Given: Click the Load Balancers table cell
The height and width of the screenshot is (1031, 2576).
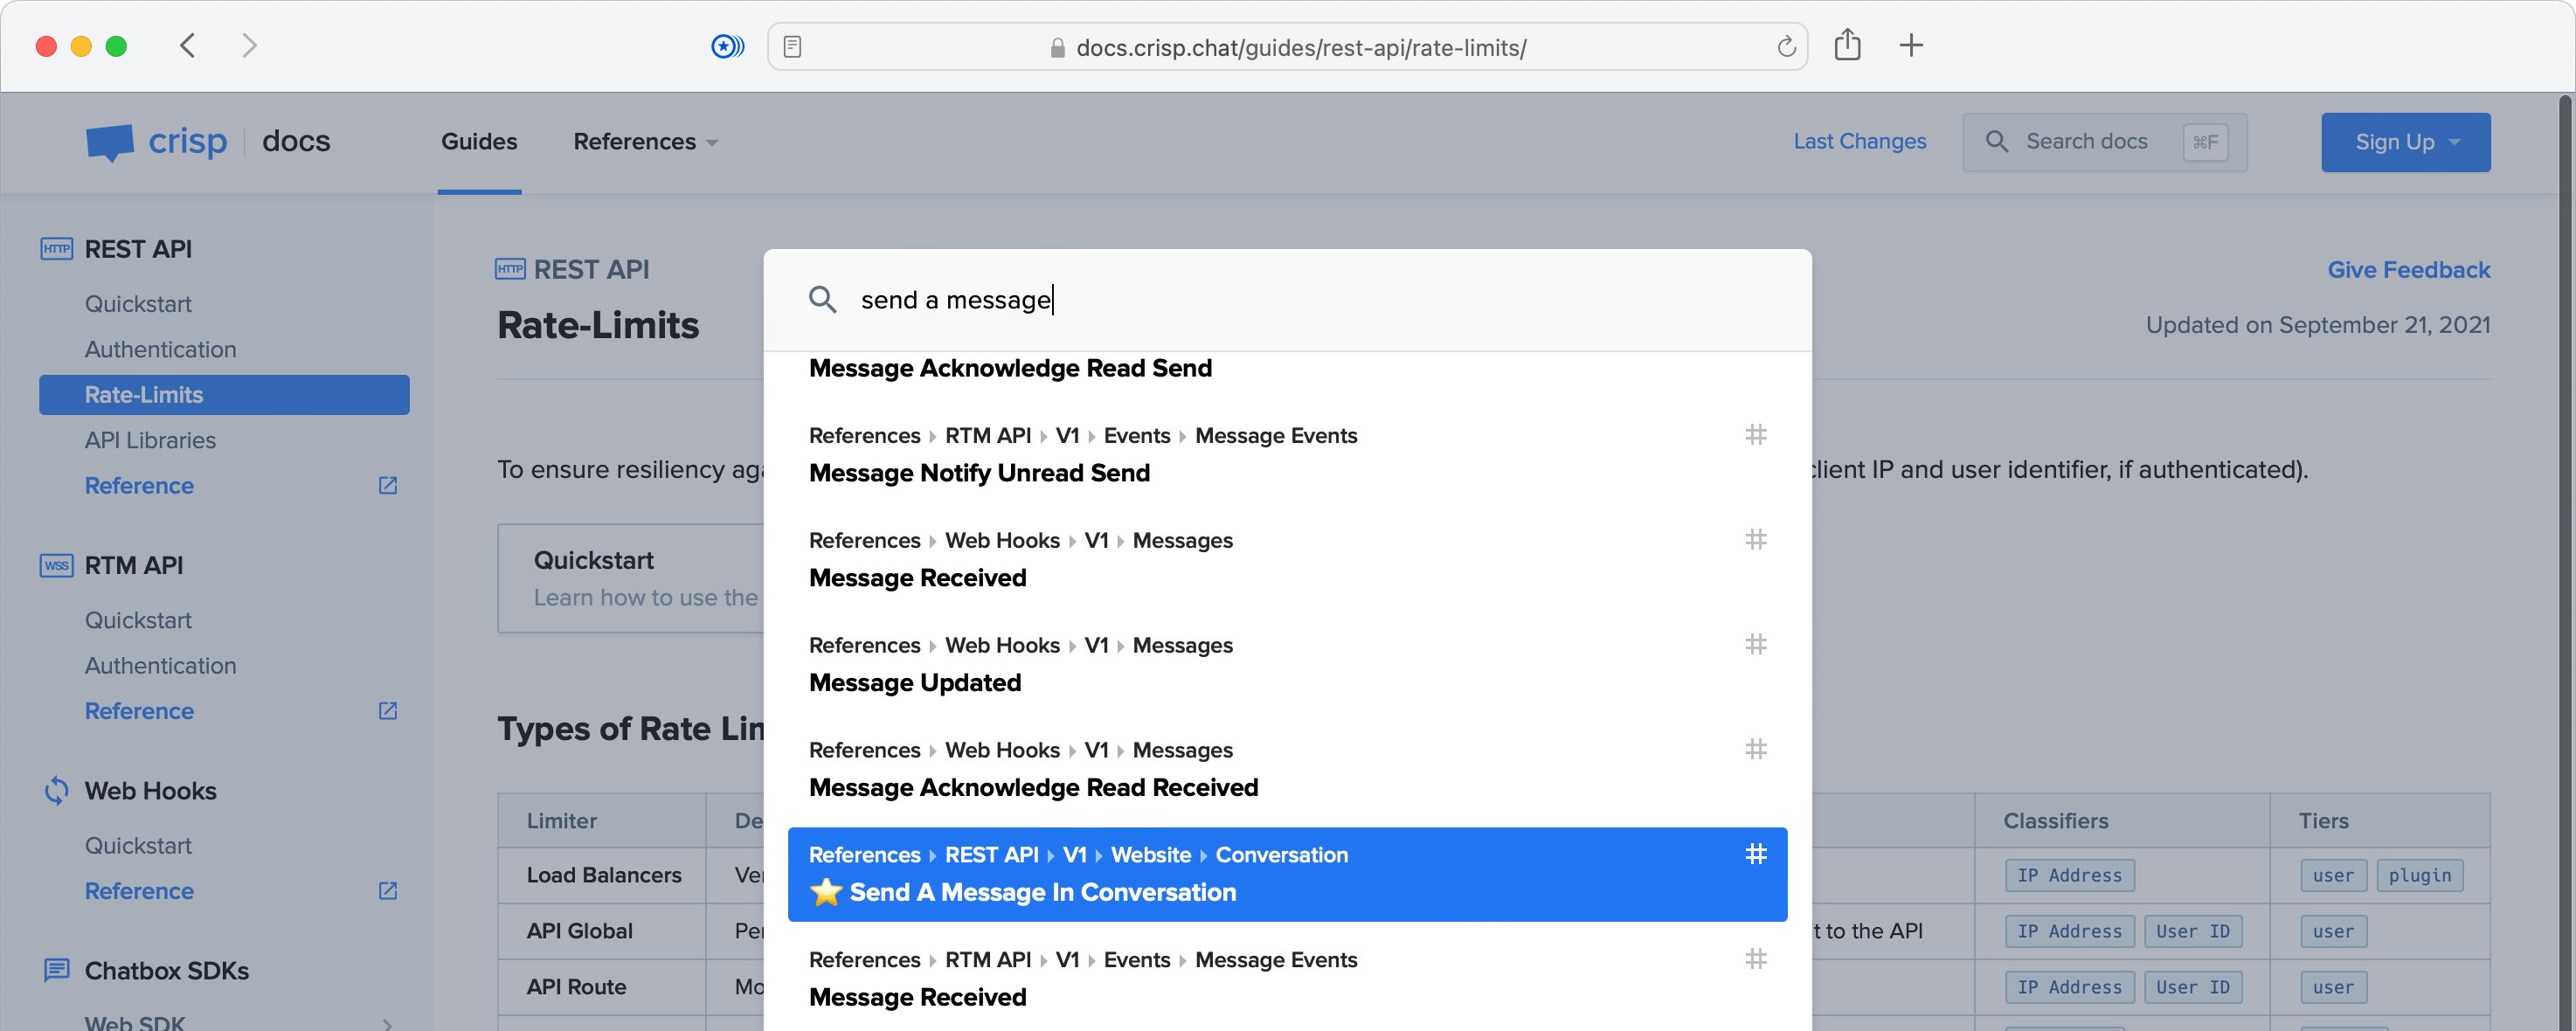Looking at the screenshot, I should (603, 875).
